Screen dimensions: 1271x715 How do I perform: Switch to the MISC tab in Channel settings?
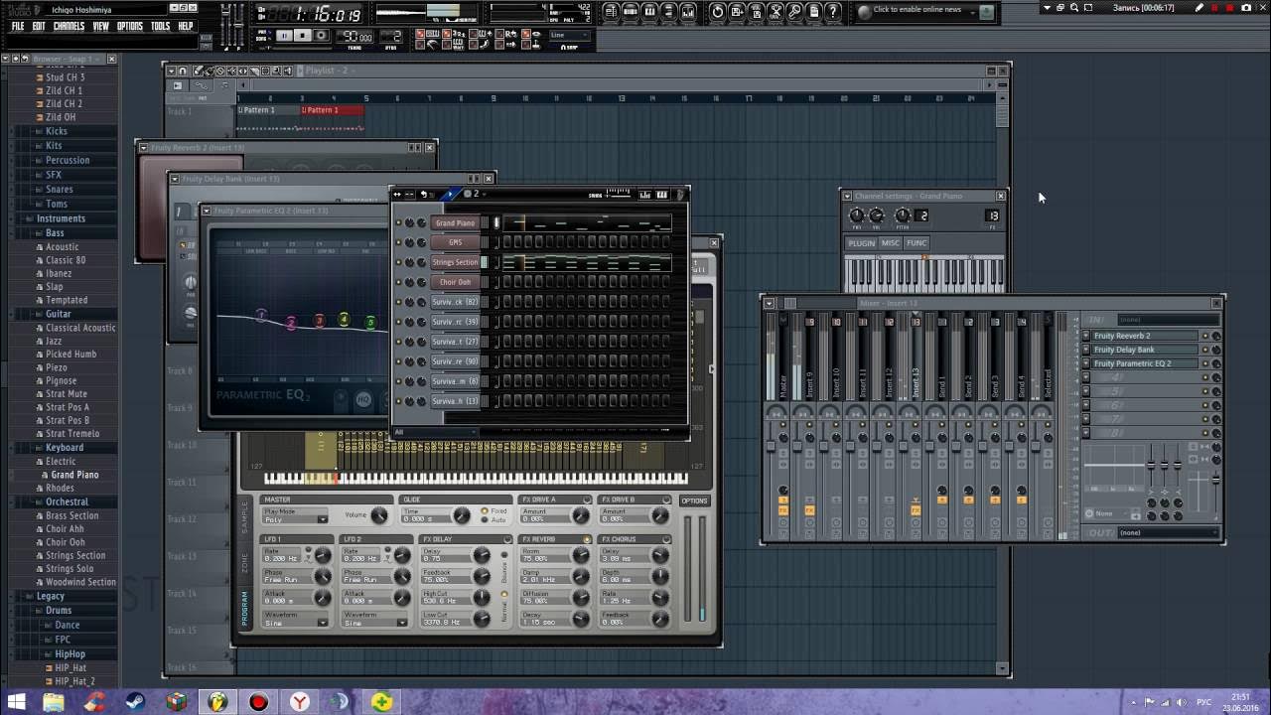pyautogui.click(x=890, y=243)
